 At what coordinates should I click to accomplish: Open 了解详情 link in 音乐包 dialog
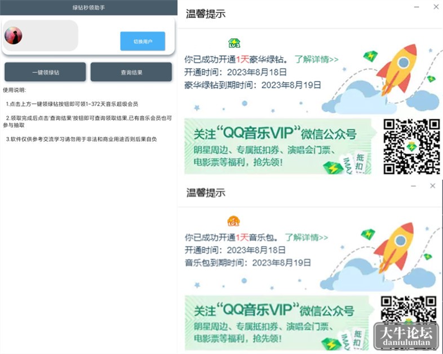(x=307, y=238)
